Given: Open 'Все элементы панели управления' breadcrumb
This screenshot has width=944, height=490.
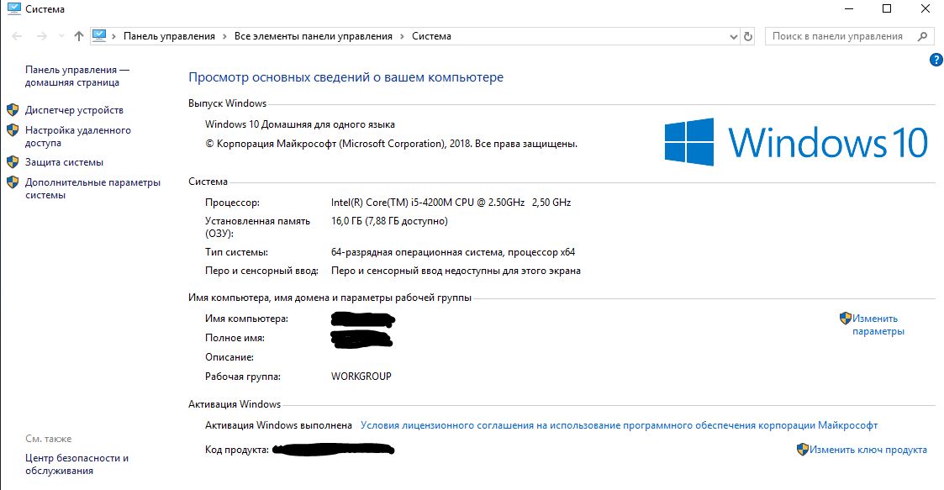Looking at the screenshot, I should click(313, 36).
